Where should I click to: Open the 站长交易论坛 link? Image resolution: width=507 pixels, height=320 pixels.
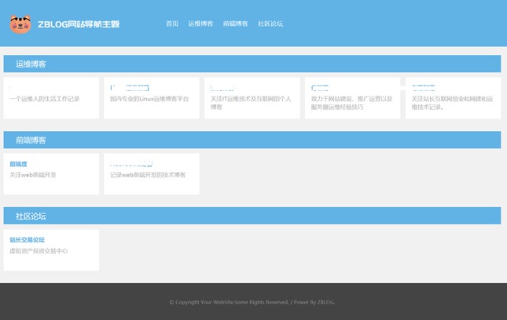[x=27, y=240]
